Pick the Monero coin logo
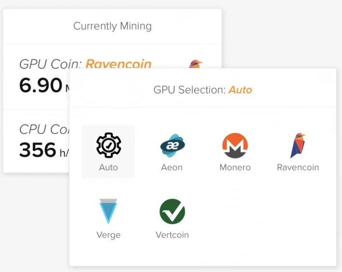This screenshot has width=342, height=272. tap(235, 145)
